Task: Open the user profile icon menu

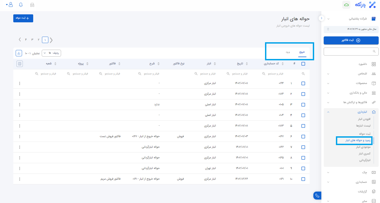Action: pyautogui.click(x=10, y=5)
